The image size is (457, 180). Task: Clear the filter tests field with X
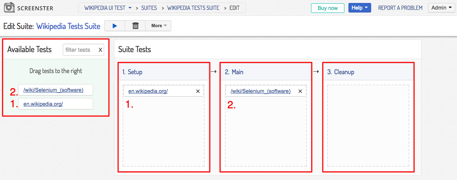point(100,50)
